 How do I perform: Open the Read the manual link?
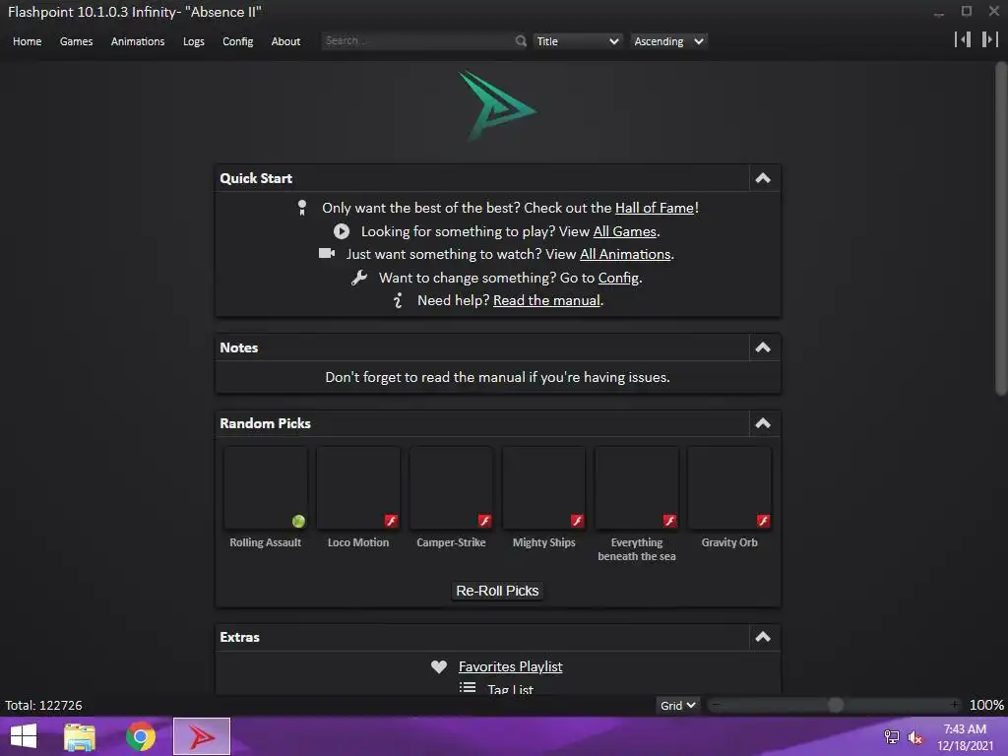point(546,300)
